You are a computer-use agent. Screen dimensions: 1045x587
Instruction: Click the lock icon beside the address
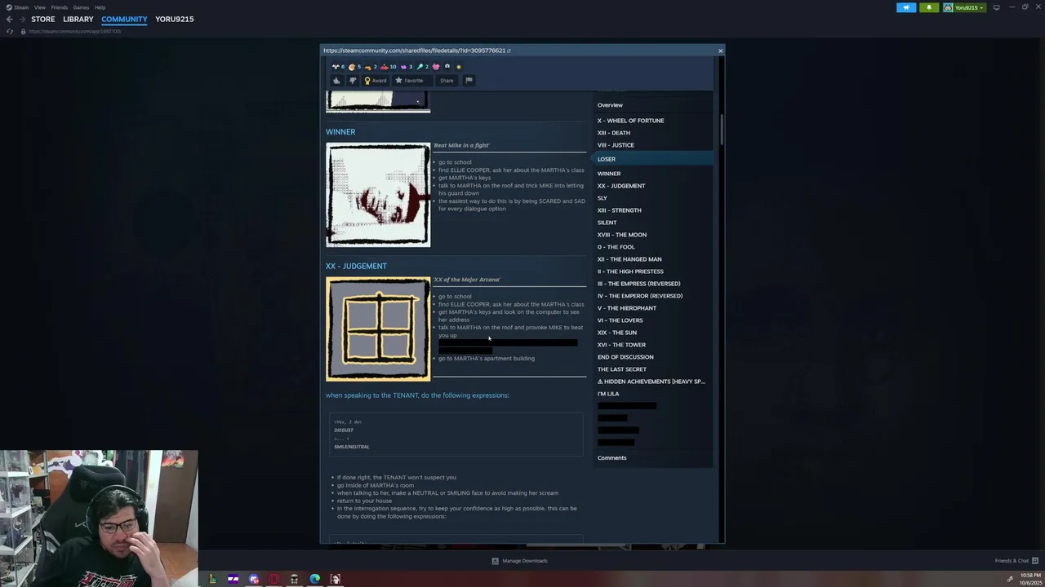[23, 31]
